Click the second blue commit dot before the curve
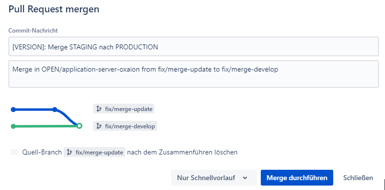The height and width of the screenshot is (190, 385). click(55, 110)
